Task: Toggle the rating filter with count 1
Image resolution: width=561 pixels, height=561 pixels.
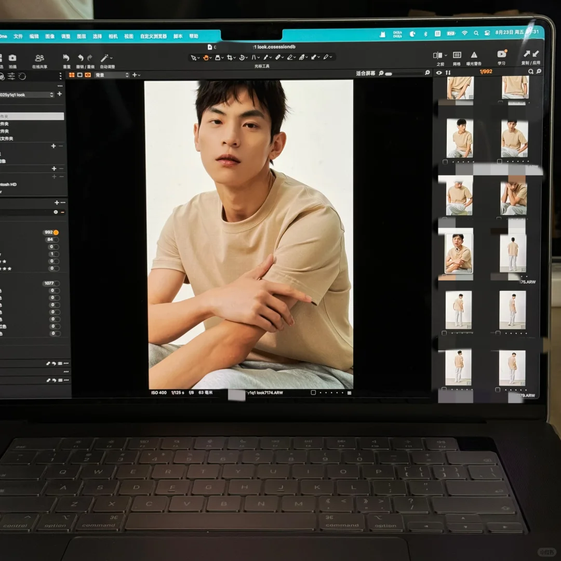Action: tap(54, 254)
